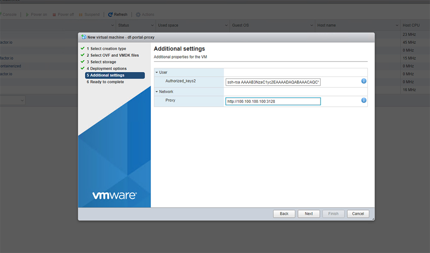Click the 16 MHz Host CPU cell
Image resolution: width=430 pixels, height=253 pixels.
[x=409, y=90]
